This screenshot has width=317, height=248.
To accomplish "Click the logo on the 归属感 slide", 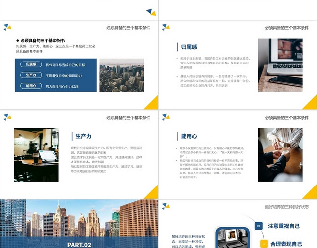I will point(166,27).
